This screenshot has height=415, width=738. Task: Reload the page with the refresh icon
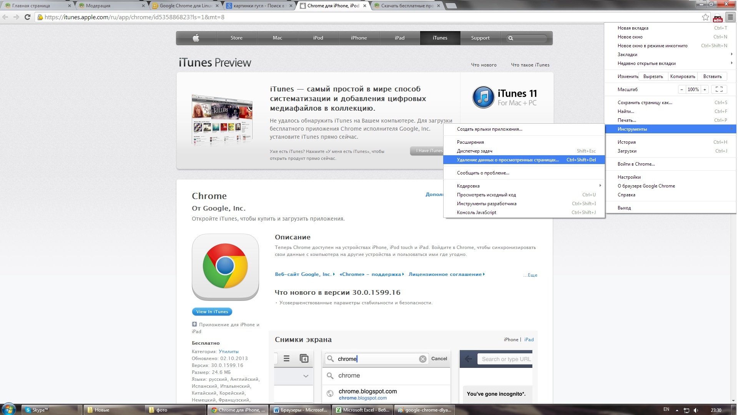click(x=27, y=17)
